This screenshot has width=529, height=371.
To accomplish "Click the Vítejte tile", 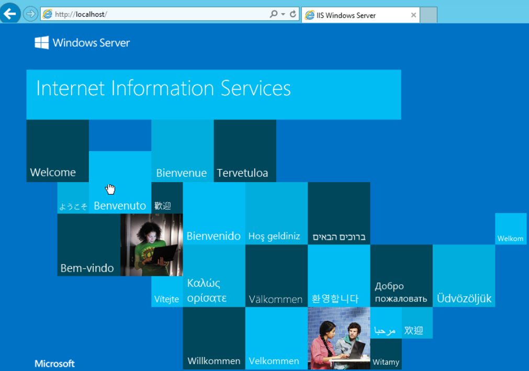I will click(x=167, y=291).
